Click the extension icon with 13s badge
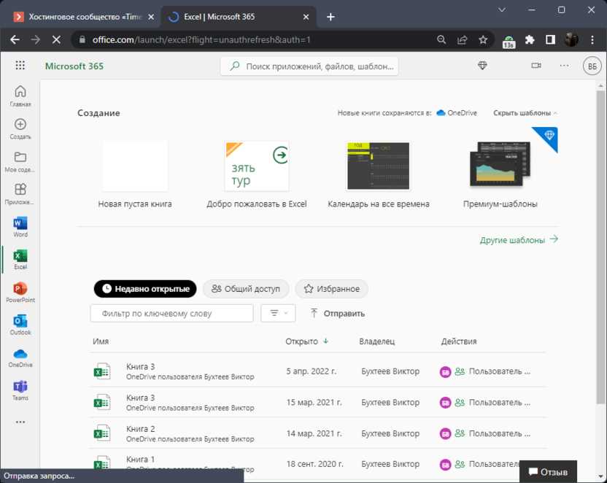Screen dimensions: 607x483 pos(509,41)
